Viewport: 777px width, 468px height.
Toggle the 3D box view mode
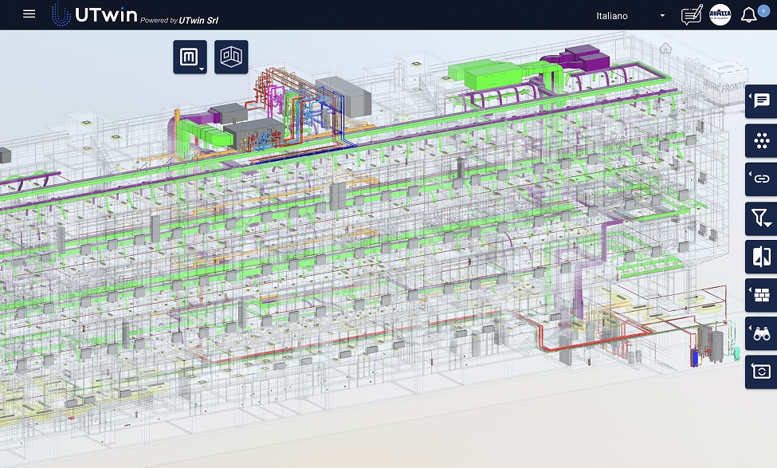(231, 56)
